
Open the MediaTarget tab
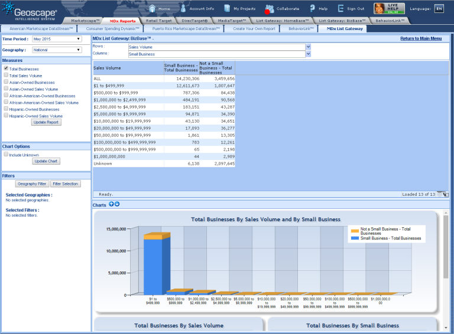tap(232, 21)
